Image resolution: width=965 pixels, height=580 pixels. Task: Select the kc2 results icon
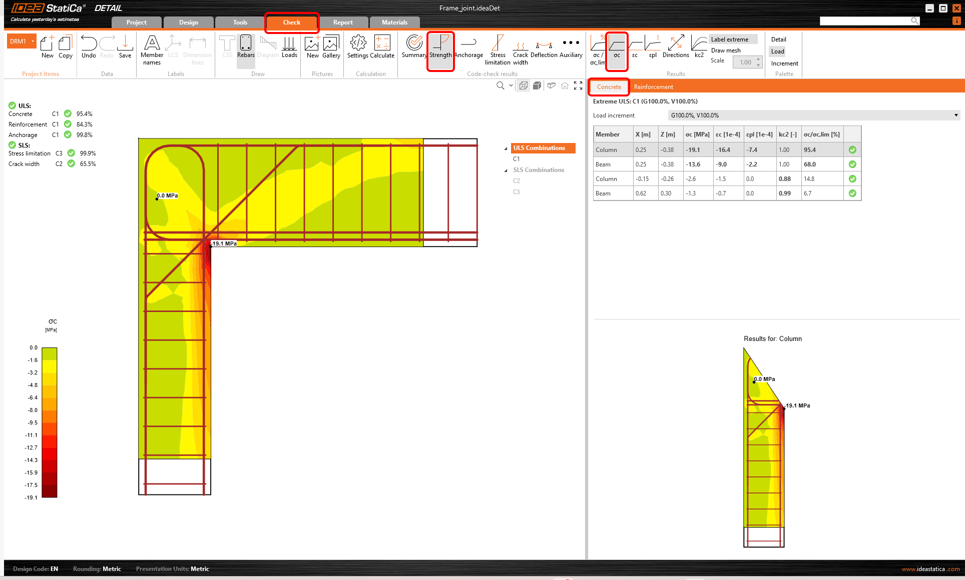pyautogui.click(x=699, y=47)
